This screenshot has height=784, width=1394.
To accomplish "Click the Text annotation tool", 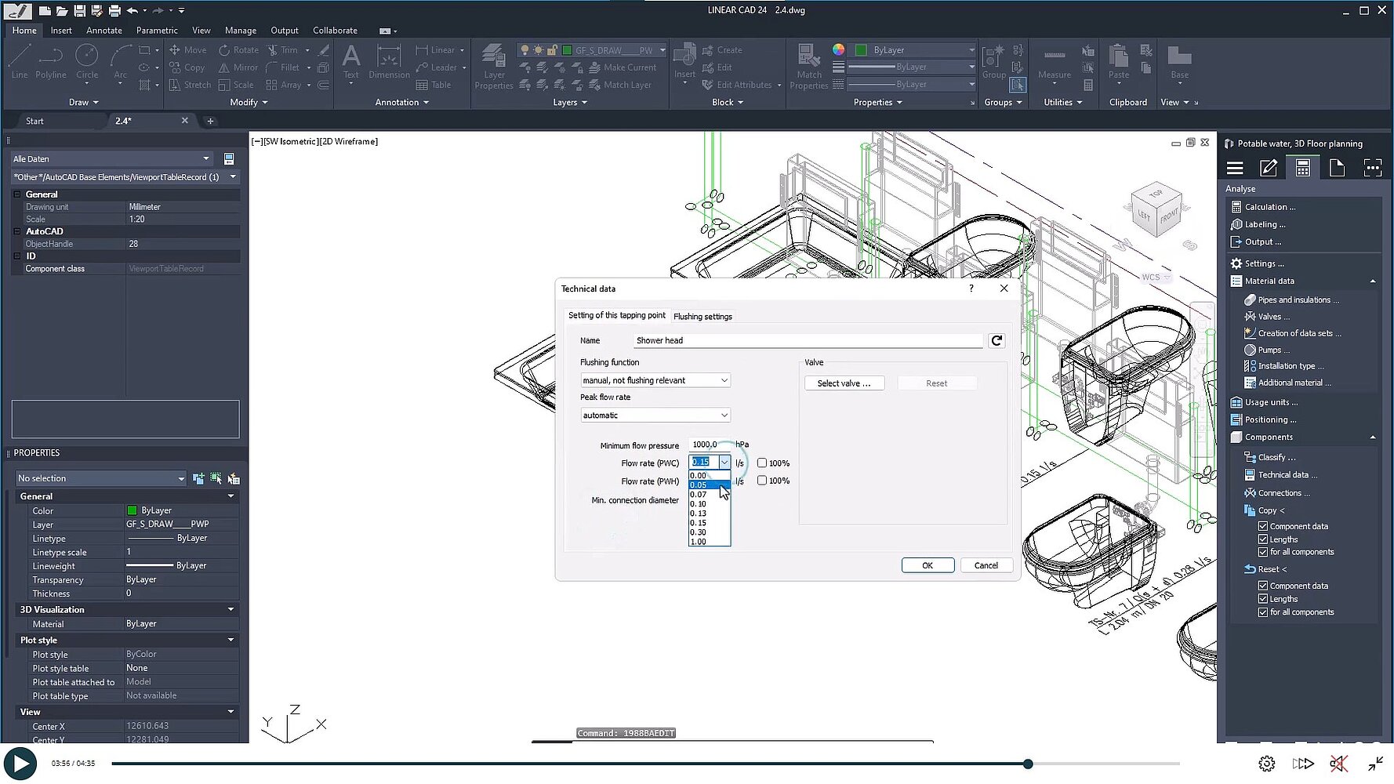I will (350, 61).
